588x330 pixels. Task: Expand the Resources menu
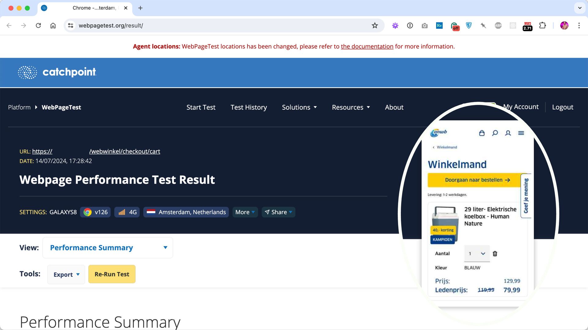click(351, 107)
